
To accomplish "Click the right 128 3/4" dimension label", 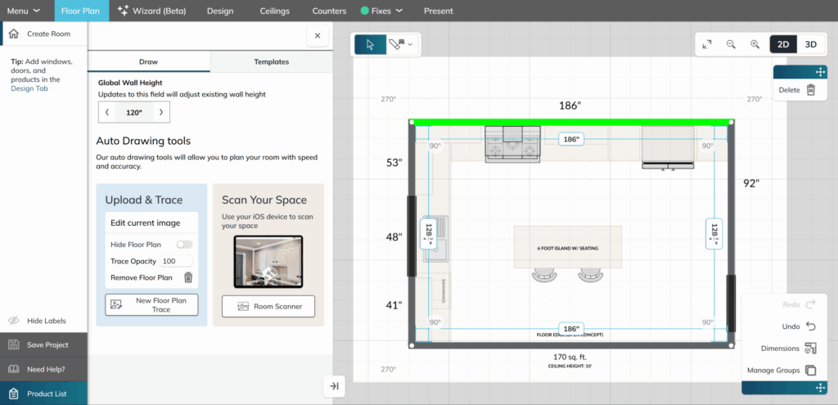I will (x=714, y=233).
